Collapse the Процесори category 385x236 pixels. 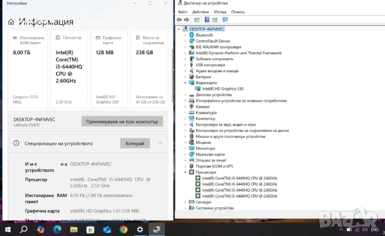click(185, 172)
